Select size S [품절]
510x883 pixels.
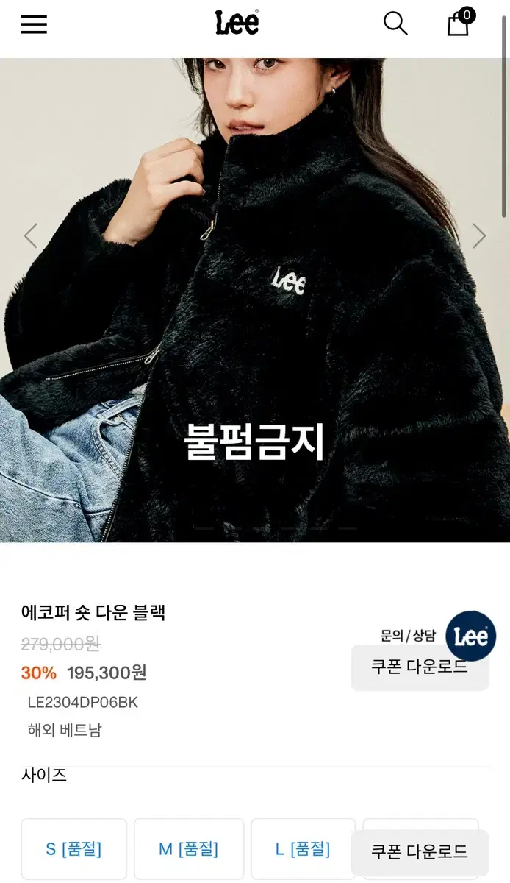pos(73,849)
